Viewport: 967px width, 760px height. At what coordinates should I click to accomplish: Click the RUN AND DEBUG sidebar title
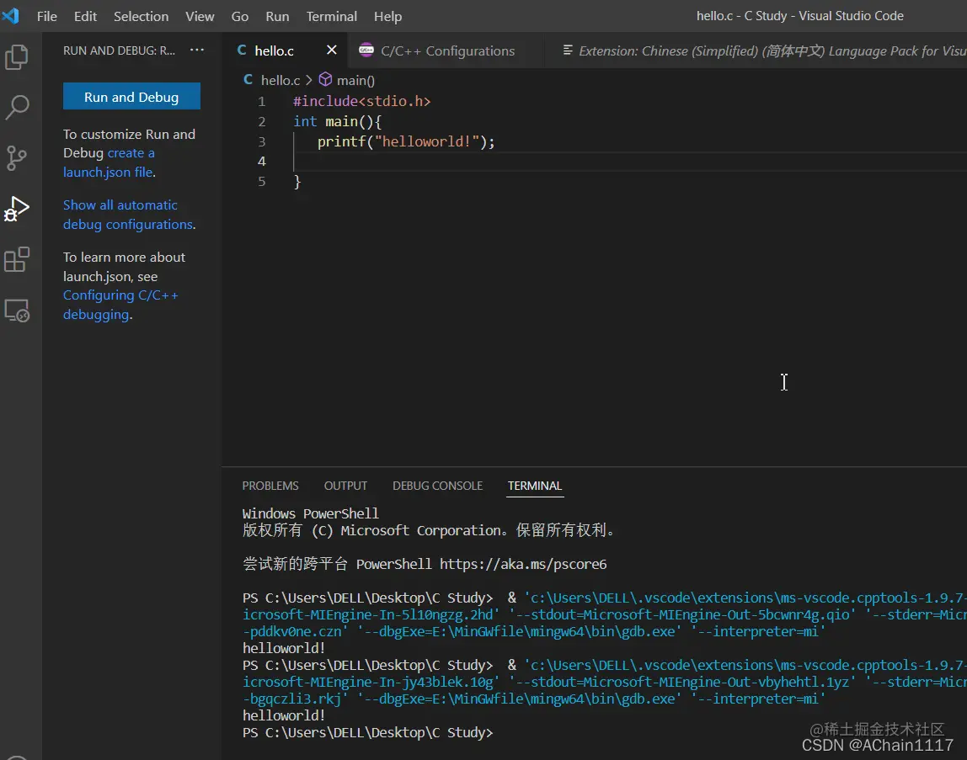tap(119, 50)
